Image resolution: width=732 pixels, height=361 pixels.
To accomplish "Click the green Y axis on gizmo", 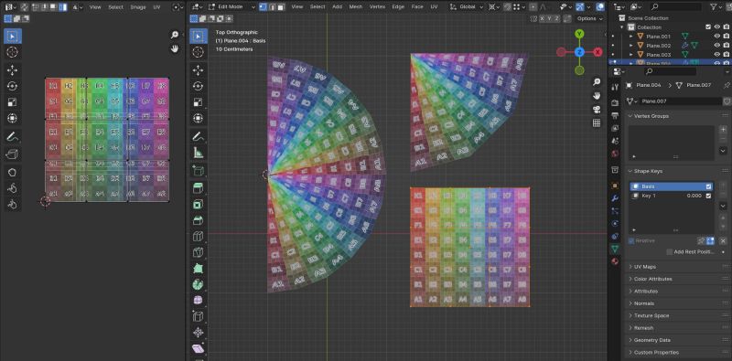I will [x=579, y=34].
